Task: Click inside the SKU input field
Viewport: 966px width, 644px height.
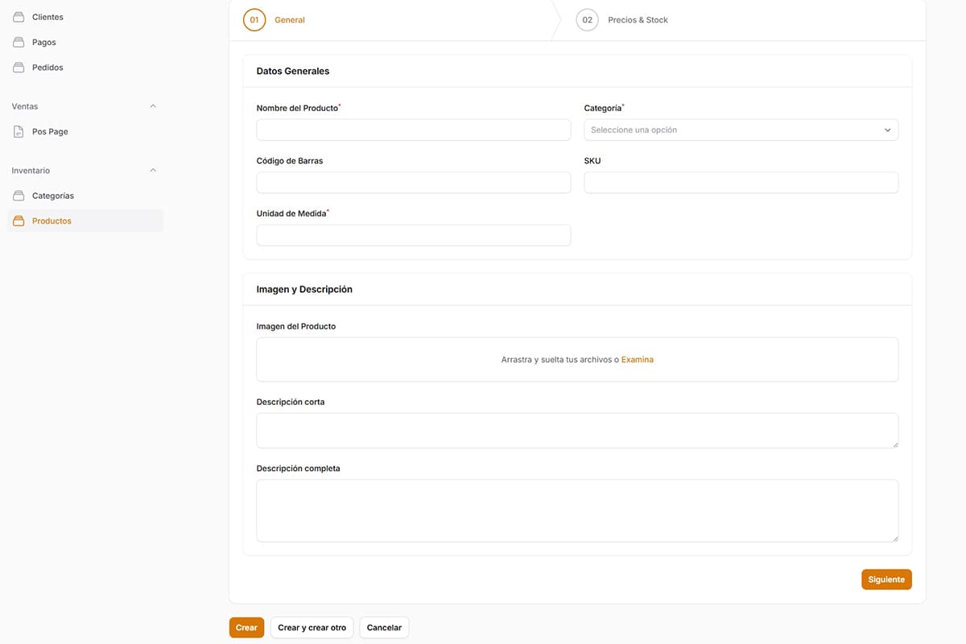Action: pos(741,183)
